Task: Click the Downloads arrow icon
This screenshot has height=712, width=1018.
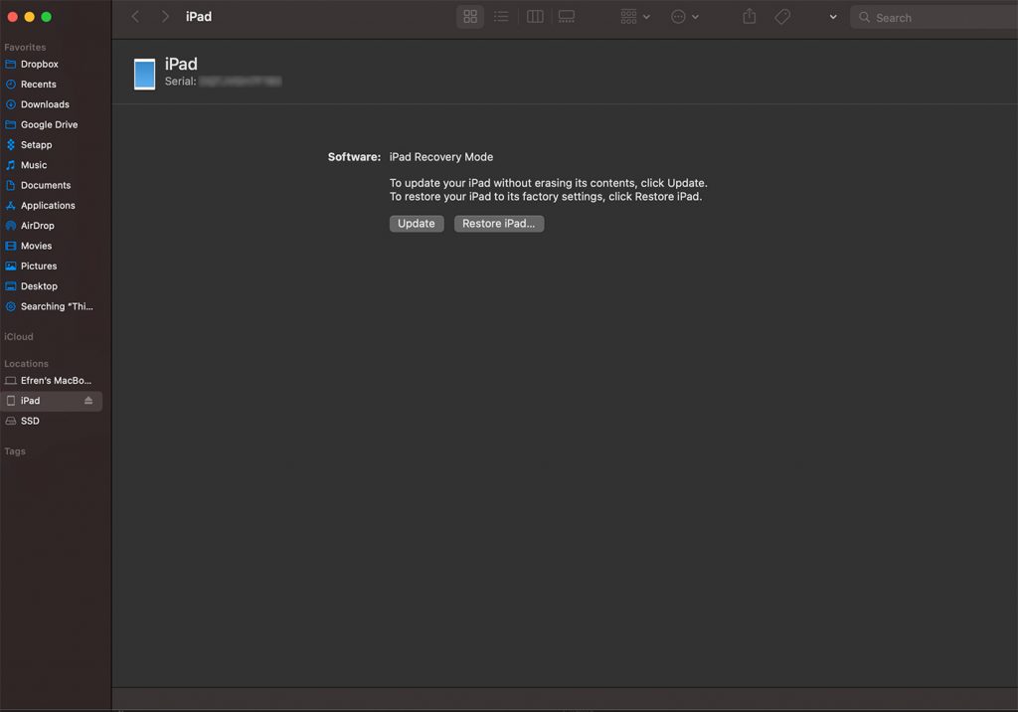Action: (x=10, y=104)
